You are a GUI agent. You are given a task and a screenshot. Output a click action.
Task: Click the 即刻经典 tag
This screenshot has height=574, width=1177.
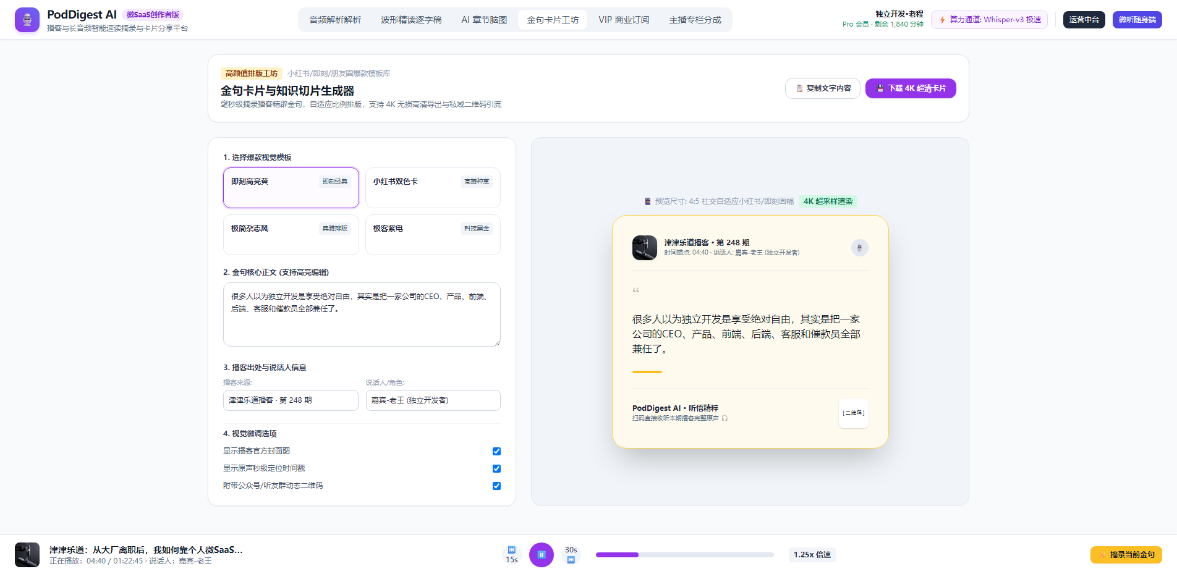(335, 182)
